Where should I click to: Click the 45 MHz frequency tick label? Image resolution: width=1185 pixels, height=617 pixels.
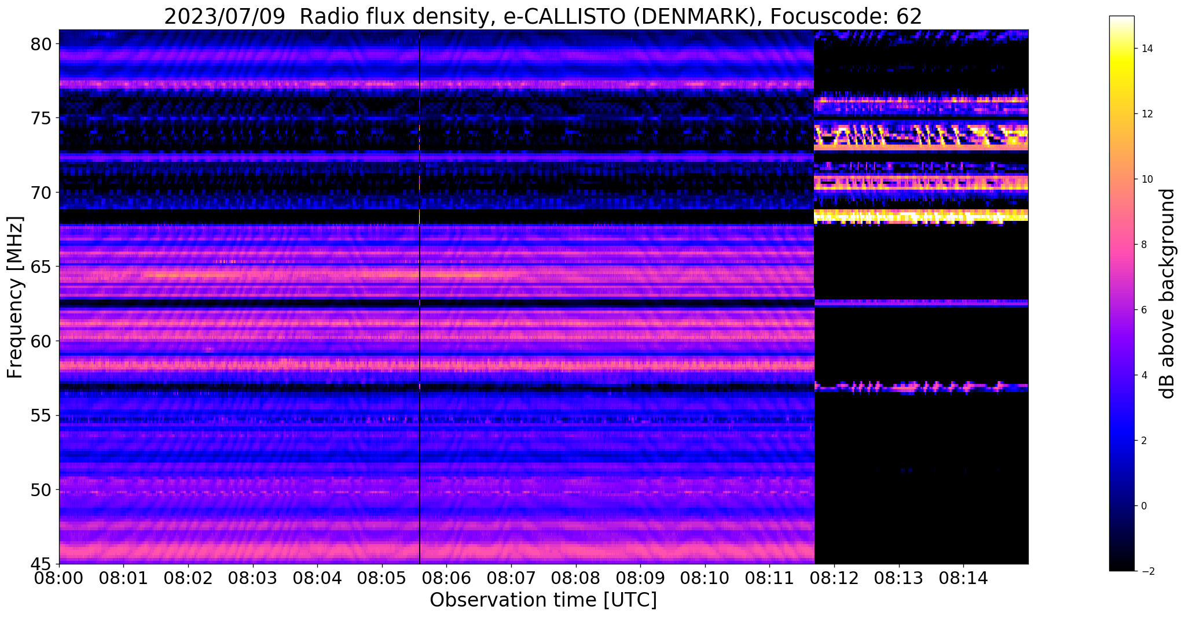coord(41,564)
